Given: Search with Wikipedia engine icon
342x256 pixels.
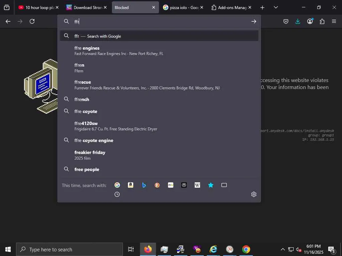Looking at the screenshot, I should pos(197,185).
